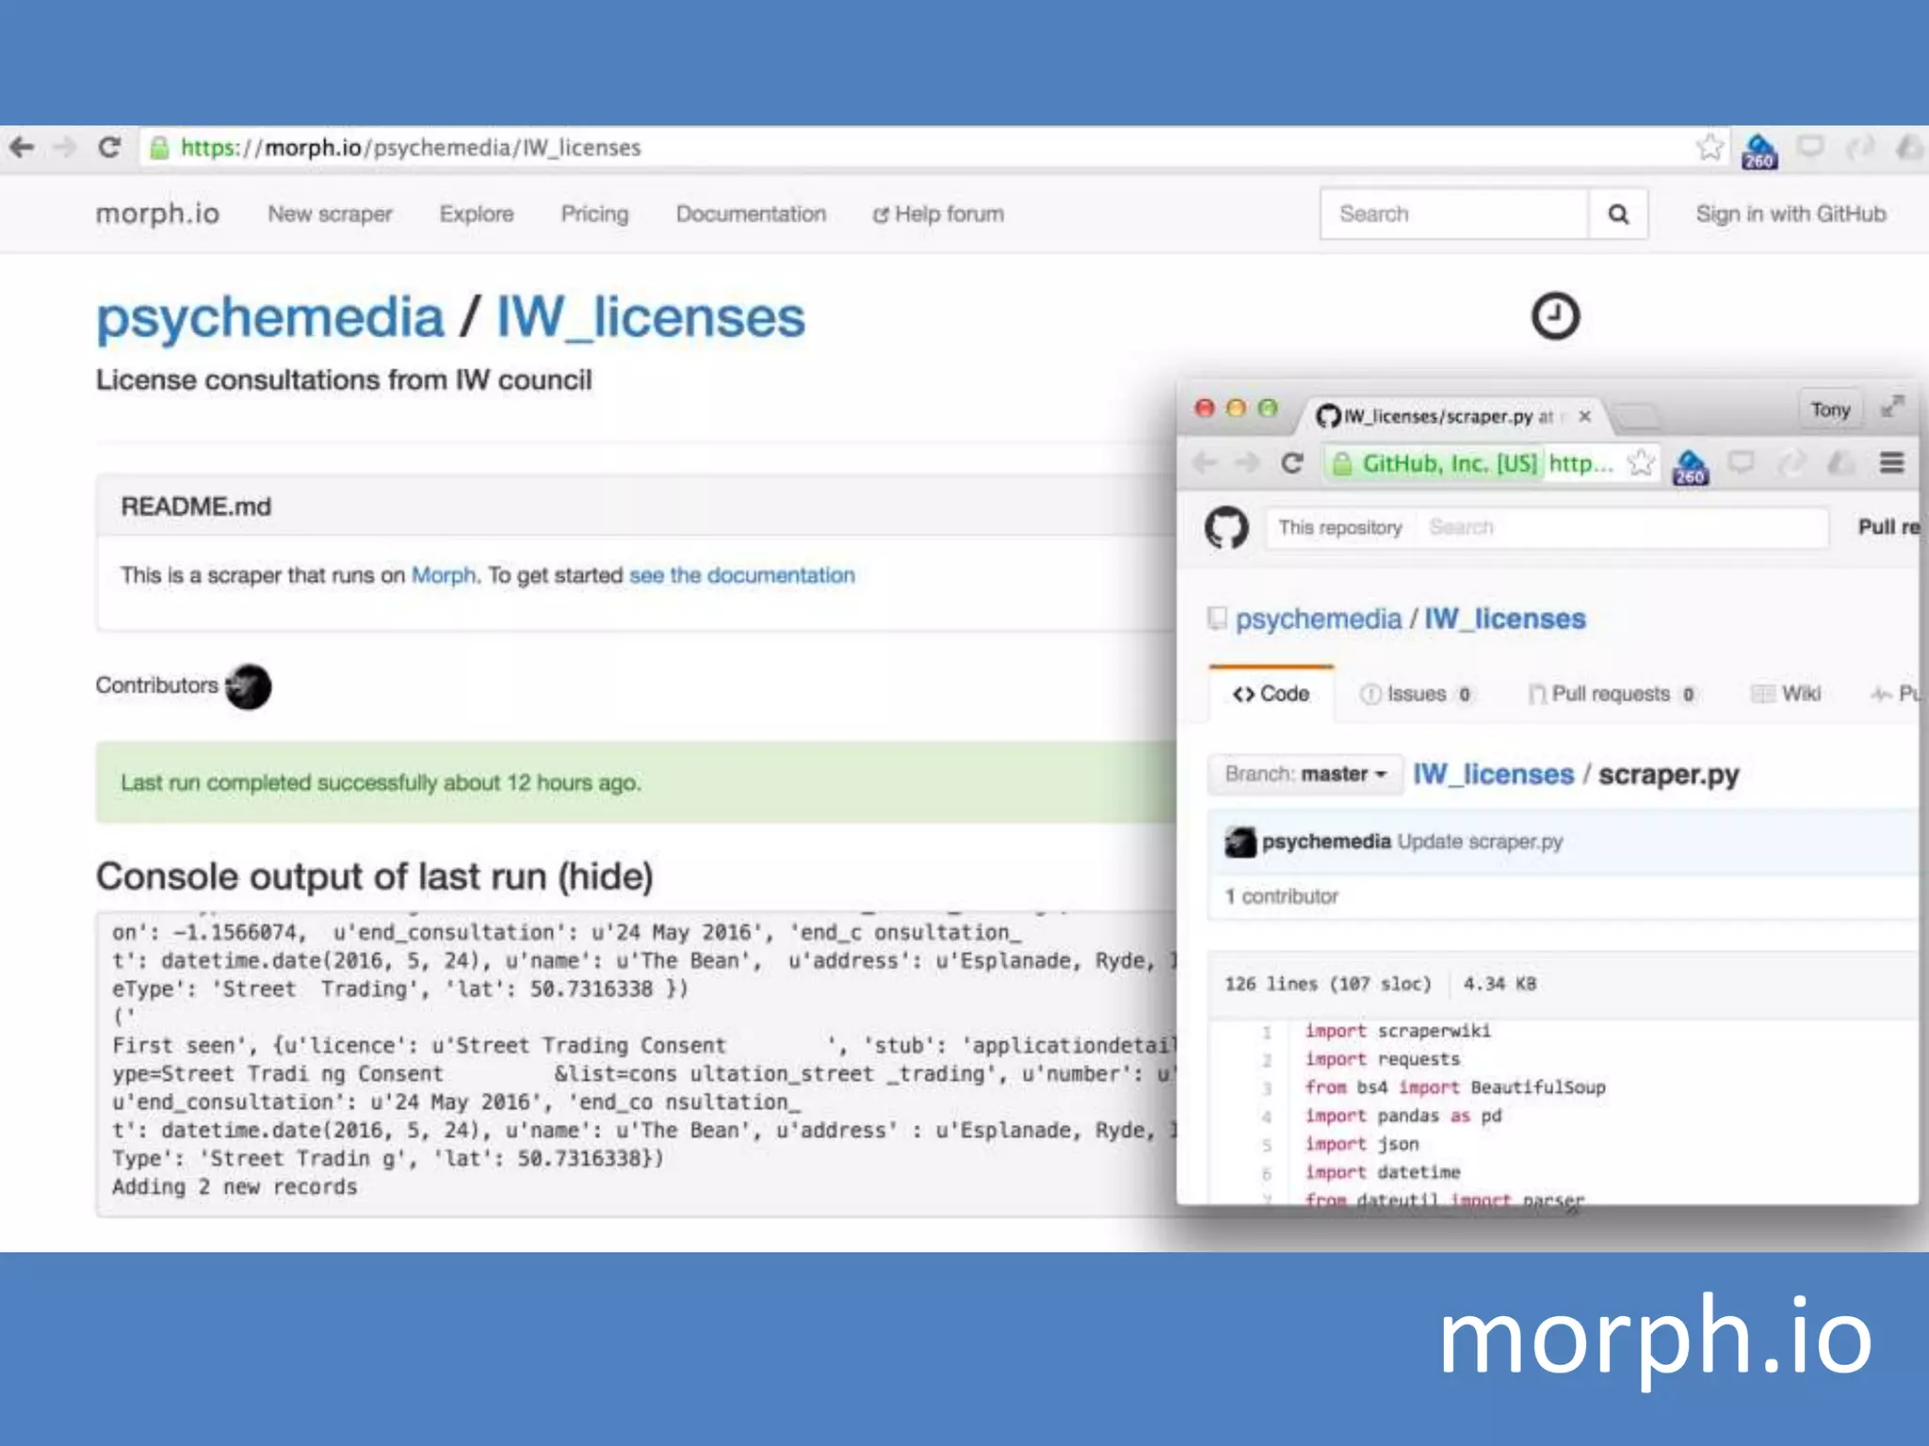The image size is (1929, 1446).
Task: Open the Update scraper.py commit message
Action: [x=1480, y=842]
